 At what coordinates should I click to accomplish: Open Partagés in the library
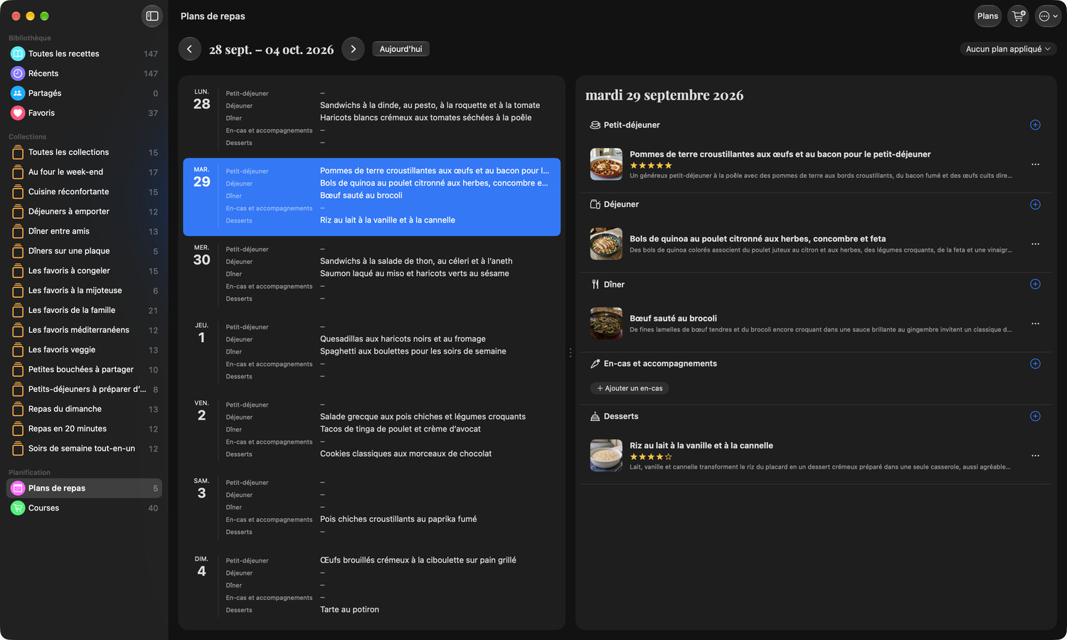pyautogui.click(x=84, y=93)
